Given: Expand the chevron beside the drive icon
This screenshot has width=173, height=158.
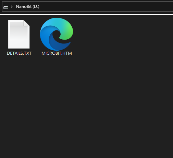Looking at the screenshot, I should [12, 6].
